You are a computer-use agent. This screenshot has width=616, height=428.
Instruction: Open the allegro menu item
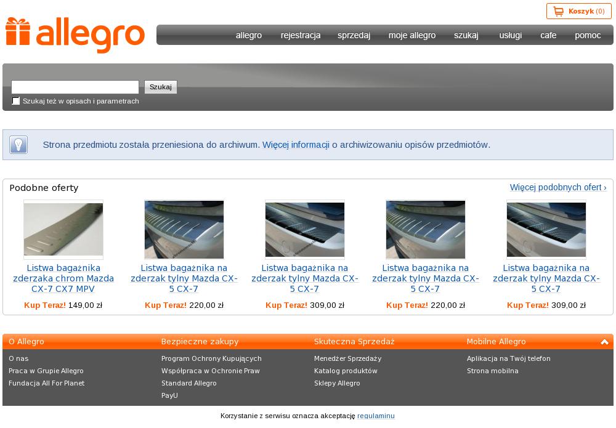coord(249,35)
